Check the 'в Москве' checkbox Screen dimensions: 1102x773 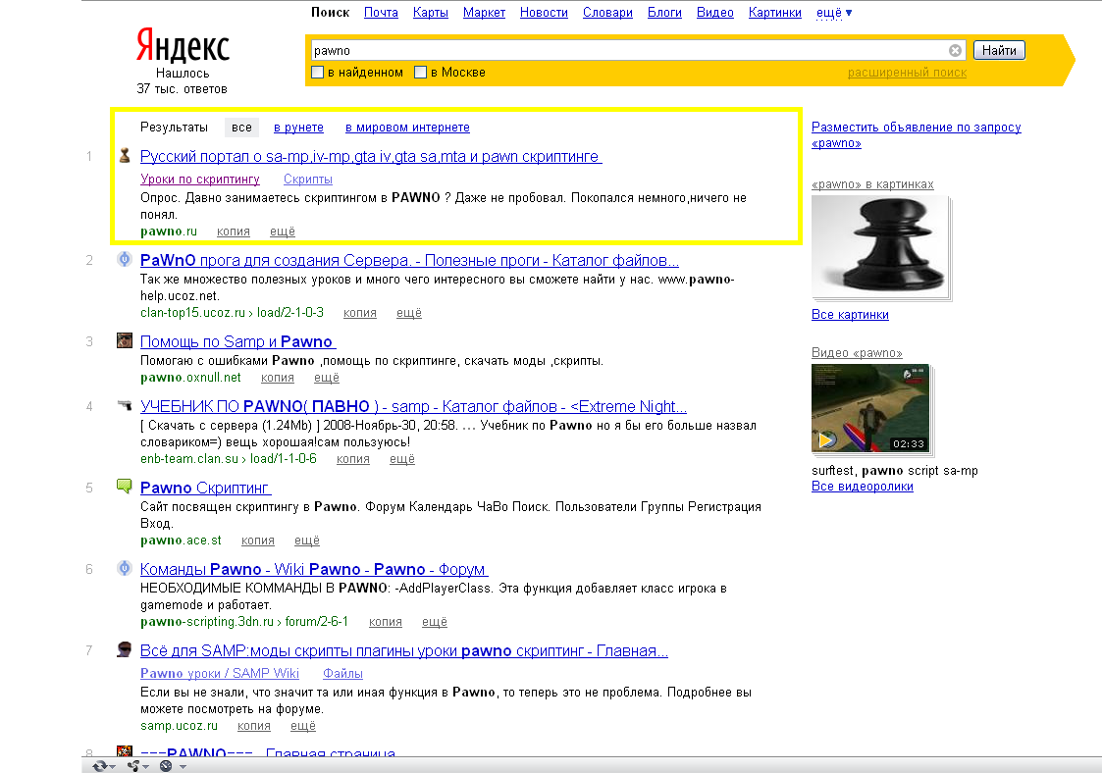point(420,73)
